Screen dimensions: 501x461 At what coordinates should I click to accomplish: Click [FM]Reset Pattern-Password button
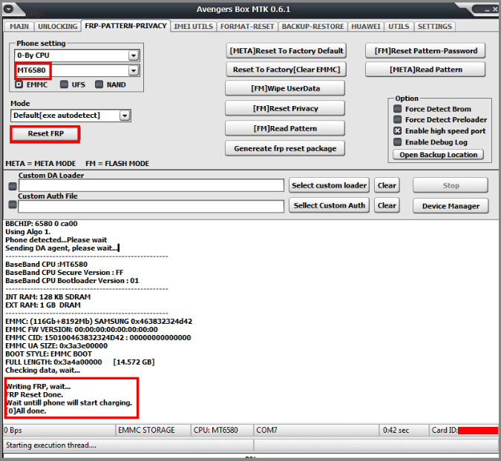(x=425, y=50)
